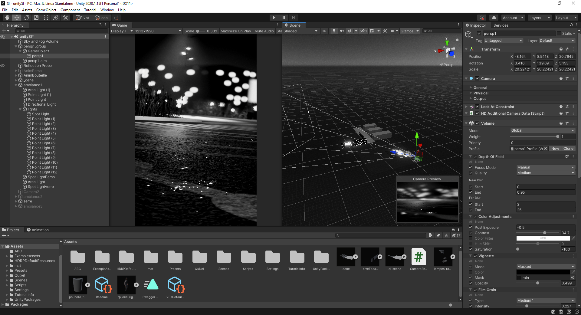The image size is (581, 315).
Task: Toggle the 2D view mode button
Action: (x=324, y=31)
